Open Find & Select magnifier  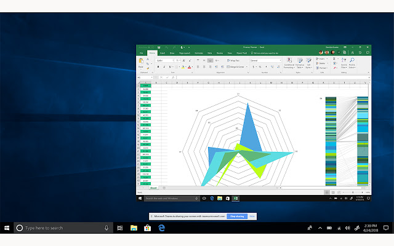click(352, 63)
